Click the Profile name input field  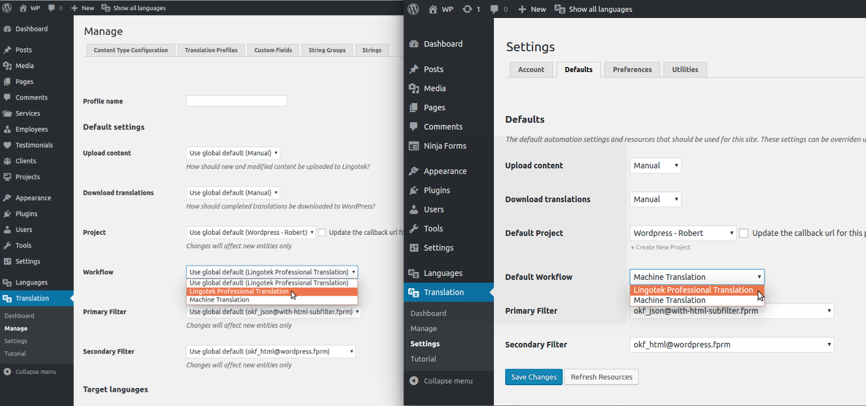(x=236, y=101)
